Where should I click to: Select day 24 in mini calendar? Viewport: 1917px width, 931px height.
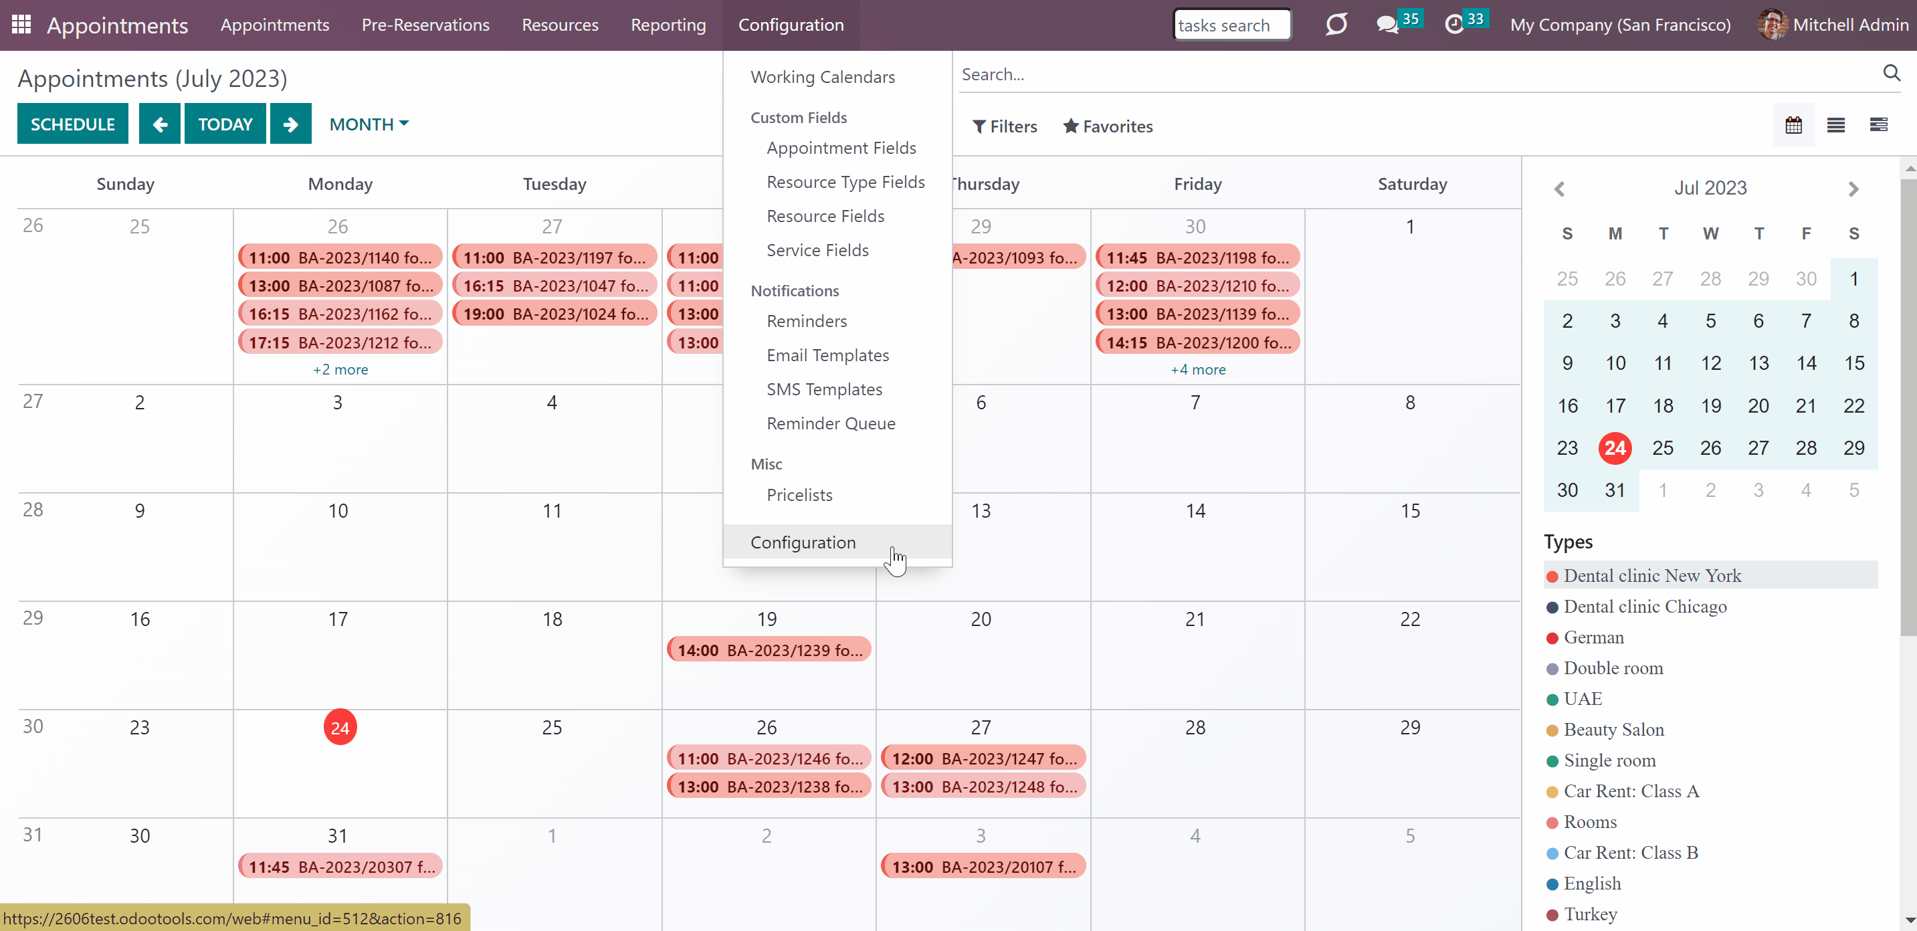(1614, 448)
